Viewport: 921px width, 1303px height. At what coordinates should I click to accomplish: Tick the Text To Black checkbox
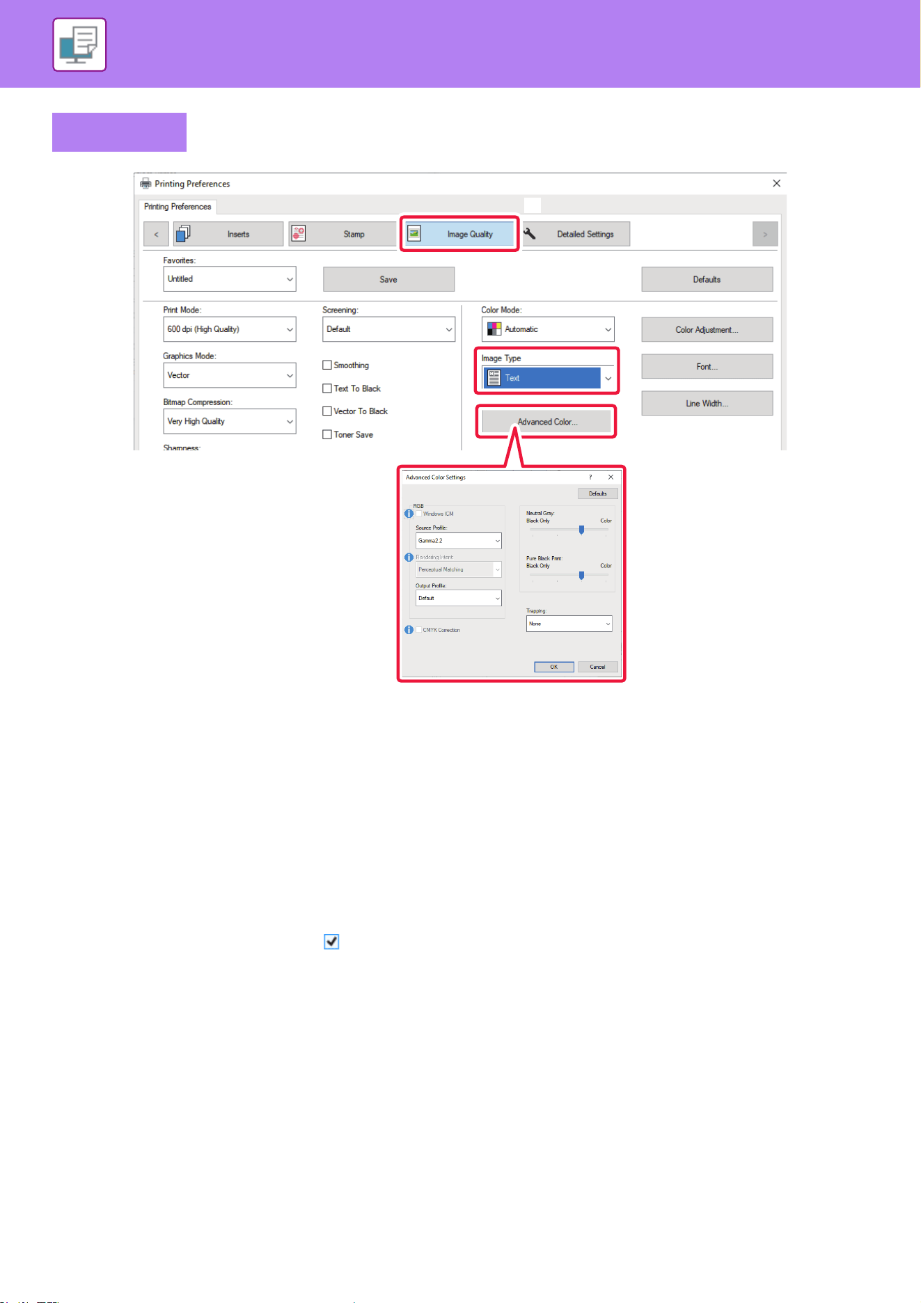[x=327, y=388]
